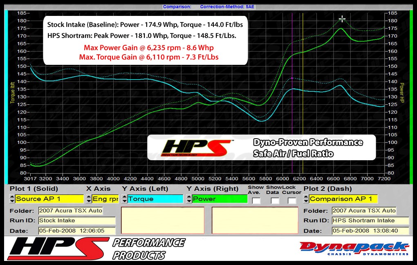
Task: Enable the Show Ave. checkbox
Action: tap(256, 201)
